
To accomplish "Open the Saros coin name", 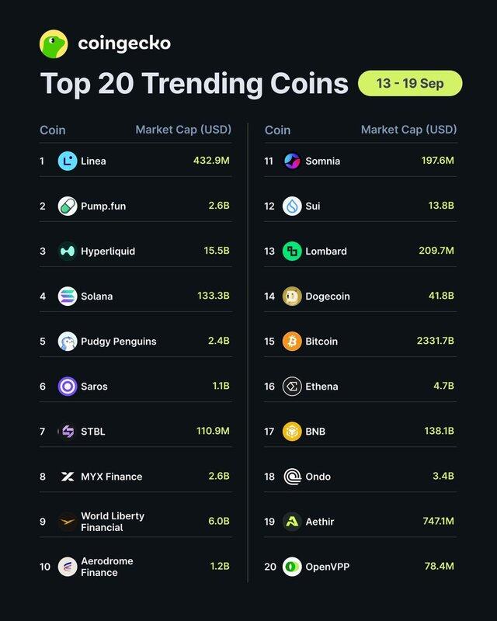I will [x=94, y=387].
